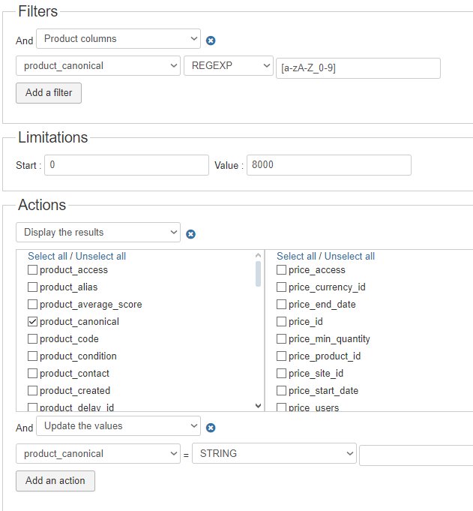Tick the product_code checkbox
The image size is (473, 511).
[x=32, y=338]
